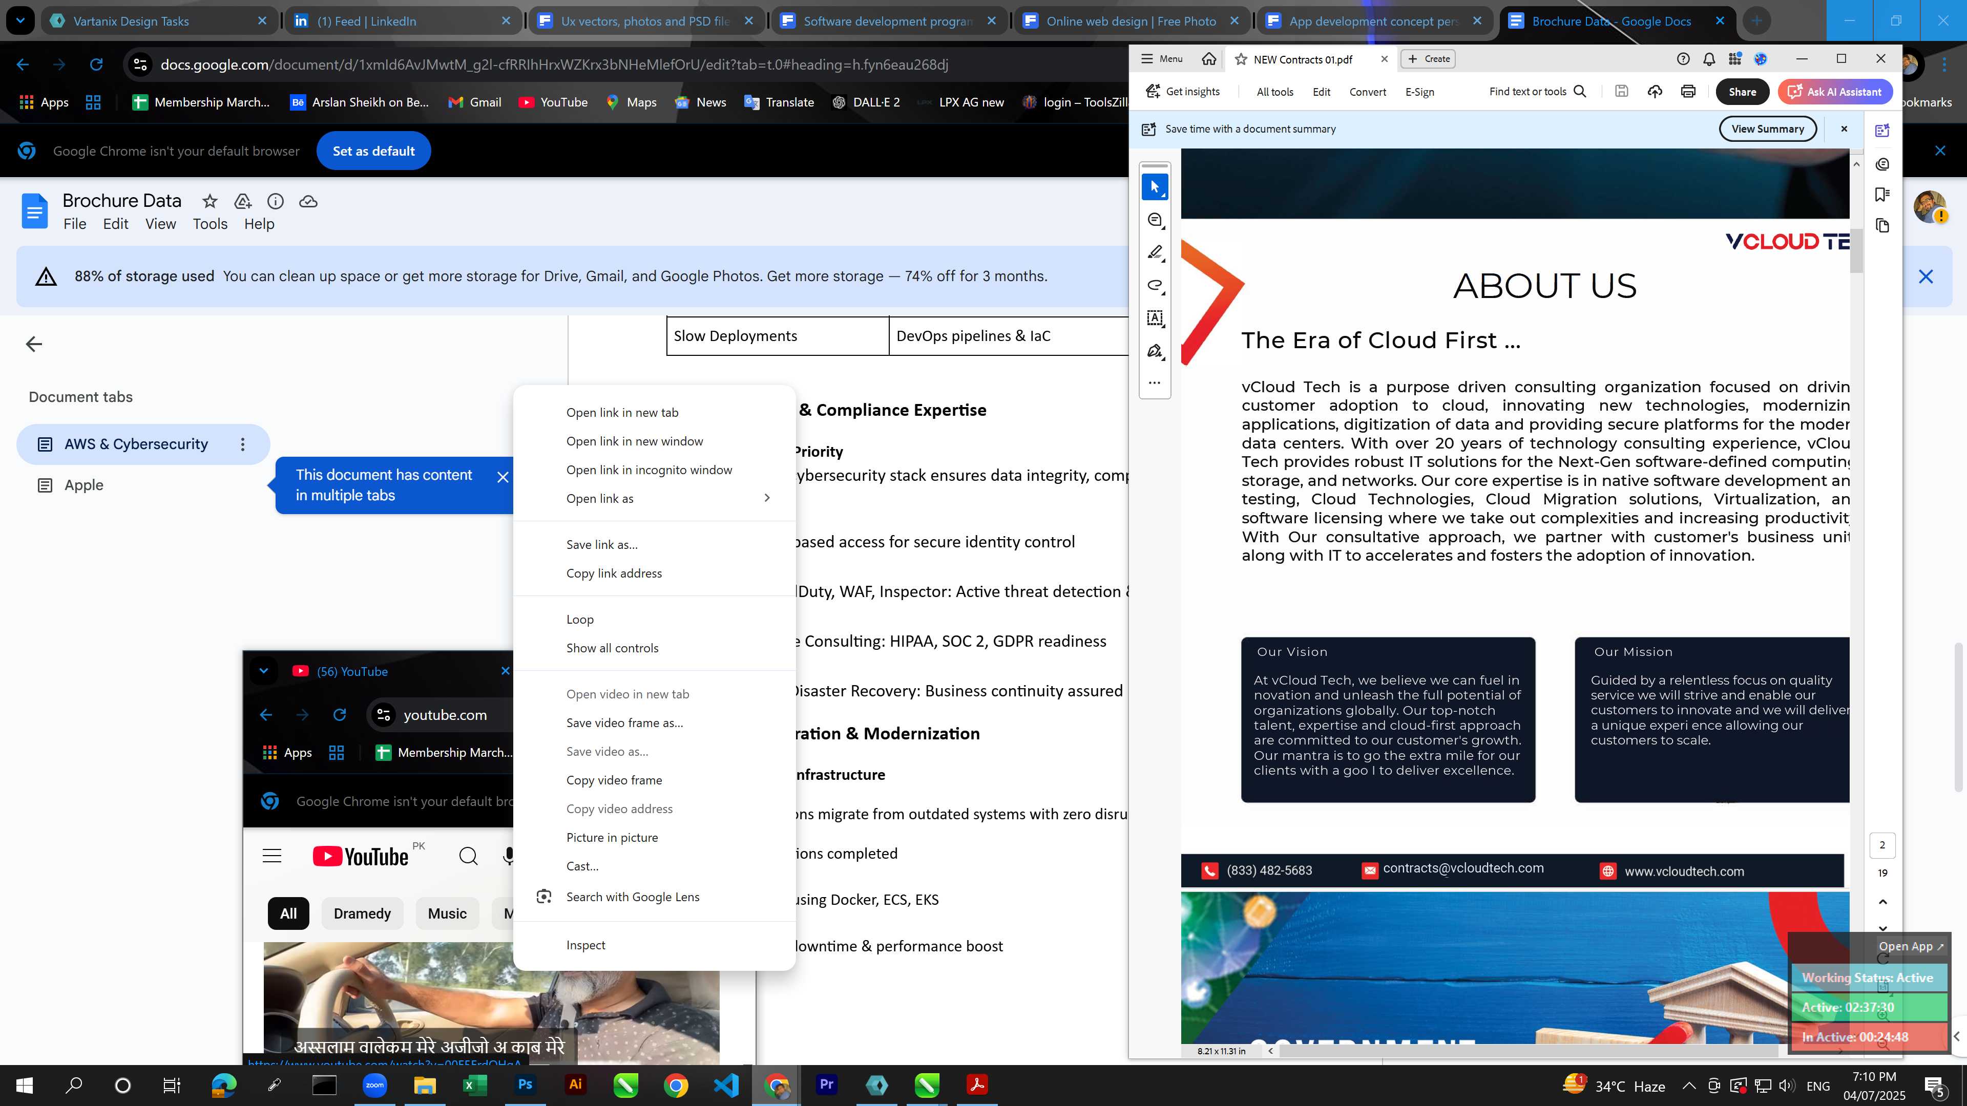The image size is (1967, 1106).
Task: Open Illustrator from the taskbar
Action: pyautogui.click(x=575, y=1084)
